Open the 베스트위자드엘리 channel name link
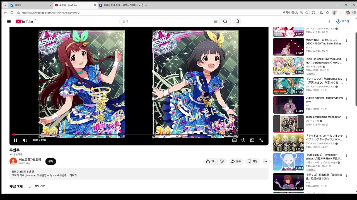Viewport: 357px width, 200px height. pos(30,160)
